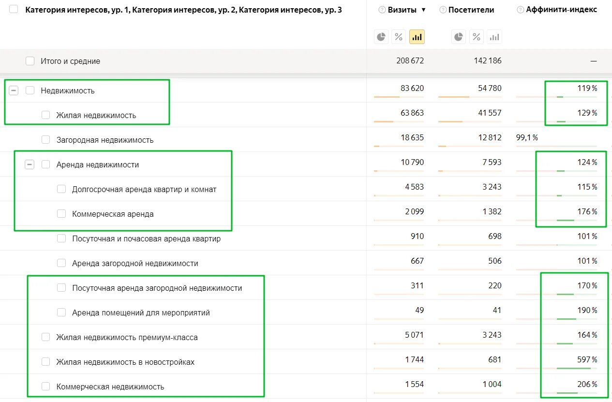Screen dimensions: 612x402
Task: Select bar chart view for Посетители column
Action: click(494, 36)
